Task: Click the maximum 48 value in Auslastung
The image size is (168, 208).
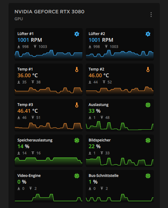Action: pyautogui.click(x=107, y=117)
